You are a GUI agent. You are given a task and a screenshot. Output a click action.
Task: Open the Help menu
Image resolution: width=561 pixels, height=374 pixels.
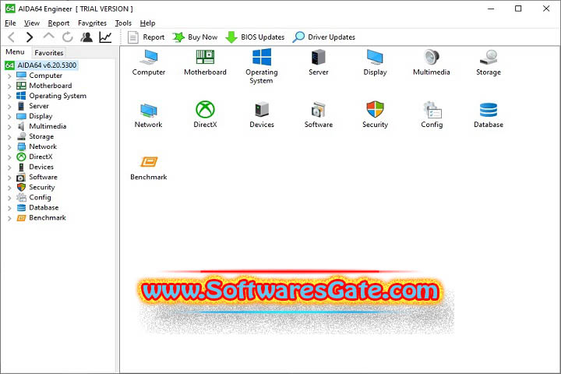tap(147, 23)
